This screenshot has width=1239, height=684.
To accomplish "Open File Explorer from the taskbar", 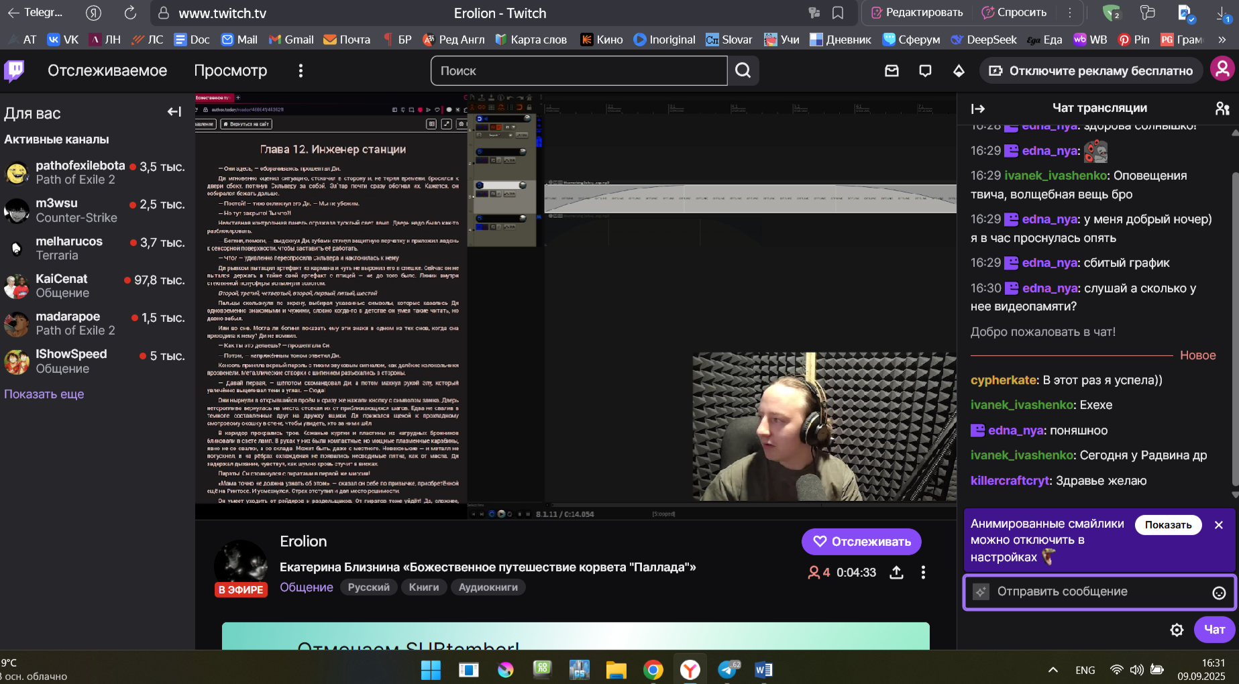I will (x=616, y=669).
